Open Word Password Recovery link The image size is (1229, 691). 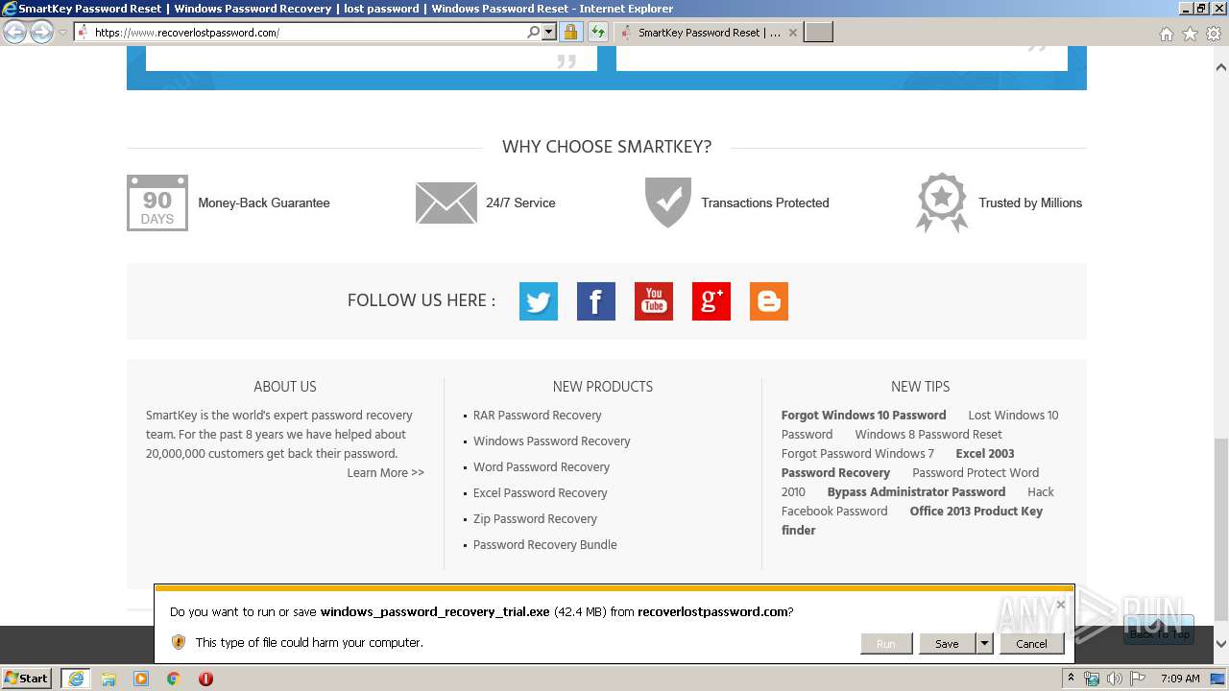pos(541,467)
